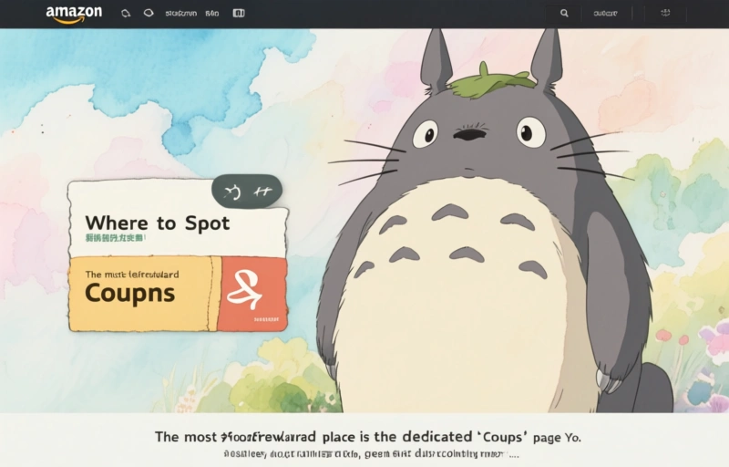Image resolution: width=729 pixels, height=467 pixels.
Task: Click the right glyph in the dark pill badge
Action: pos(263,192)
